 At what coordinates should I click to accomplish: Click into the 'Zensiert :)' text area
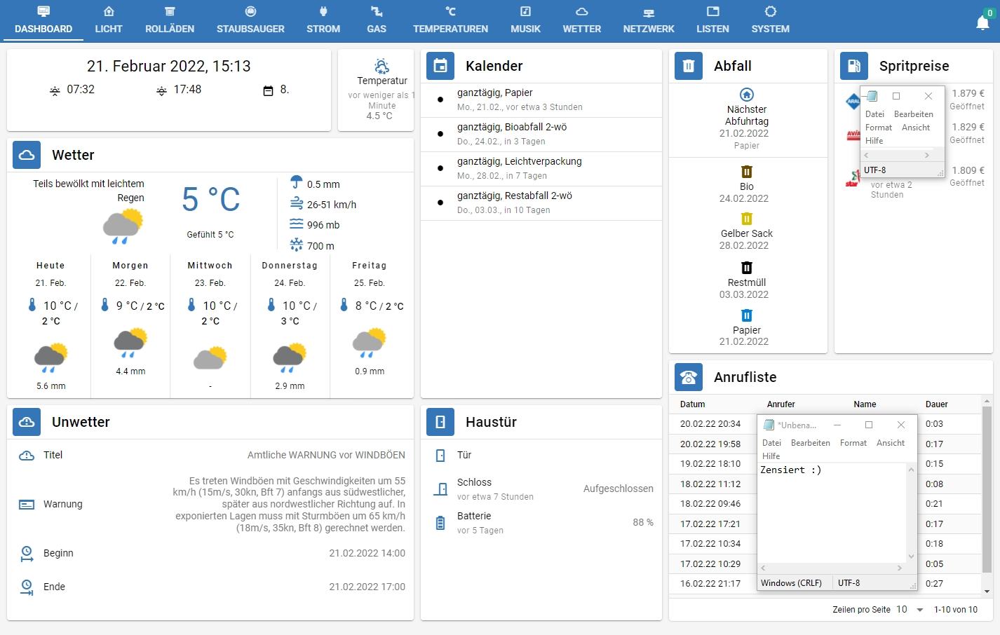pyautogui.click(x=832, y=512)
